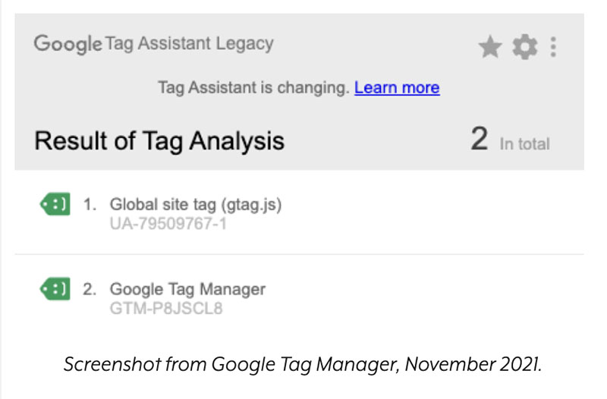The width and height of the screenshot is (607, 399).
Task: Click the number 1 list marker
Action: pos(90,204)
